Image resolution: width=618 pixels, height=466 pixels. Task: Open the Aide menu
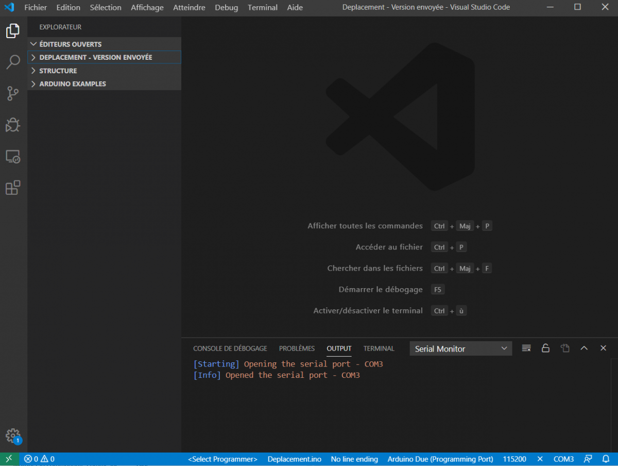tap(295, 7)
